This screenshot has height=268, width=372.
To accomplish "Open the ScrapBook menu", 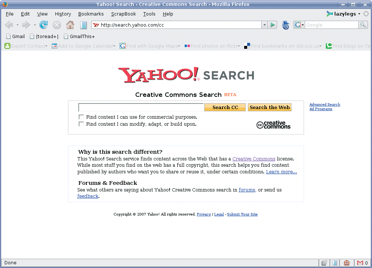I will point(123,14).
